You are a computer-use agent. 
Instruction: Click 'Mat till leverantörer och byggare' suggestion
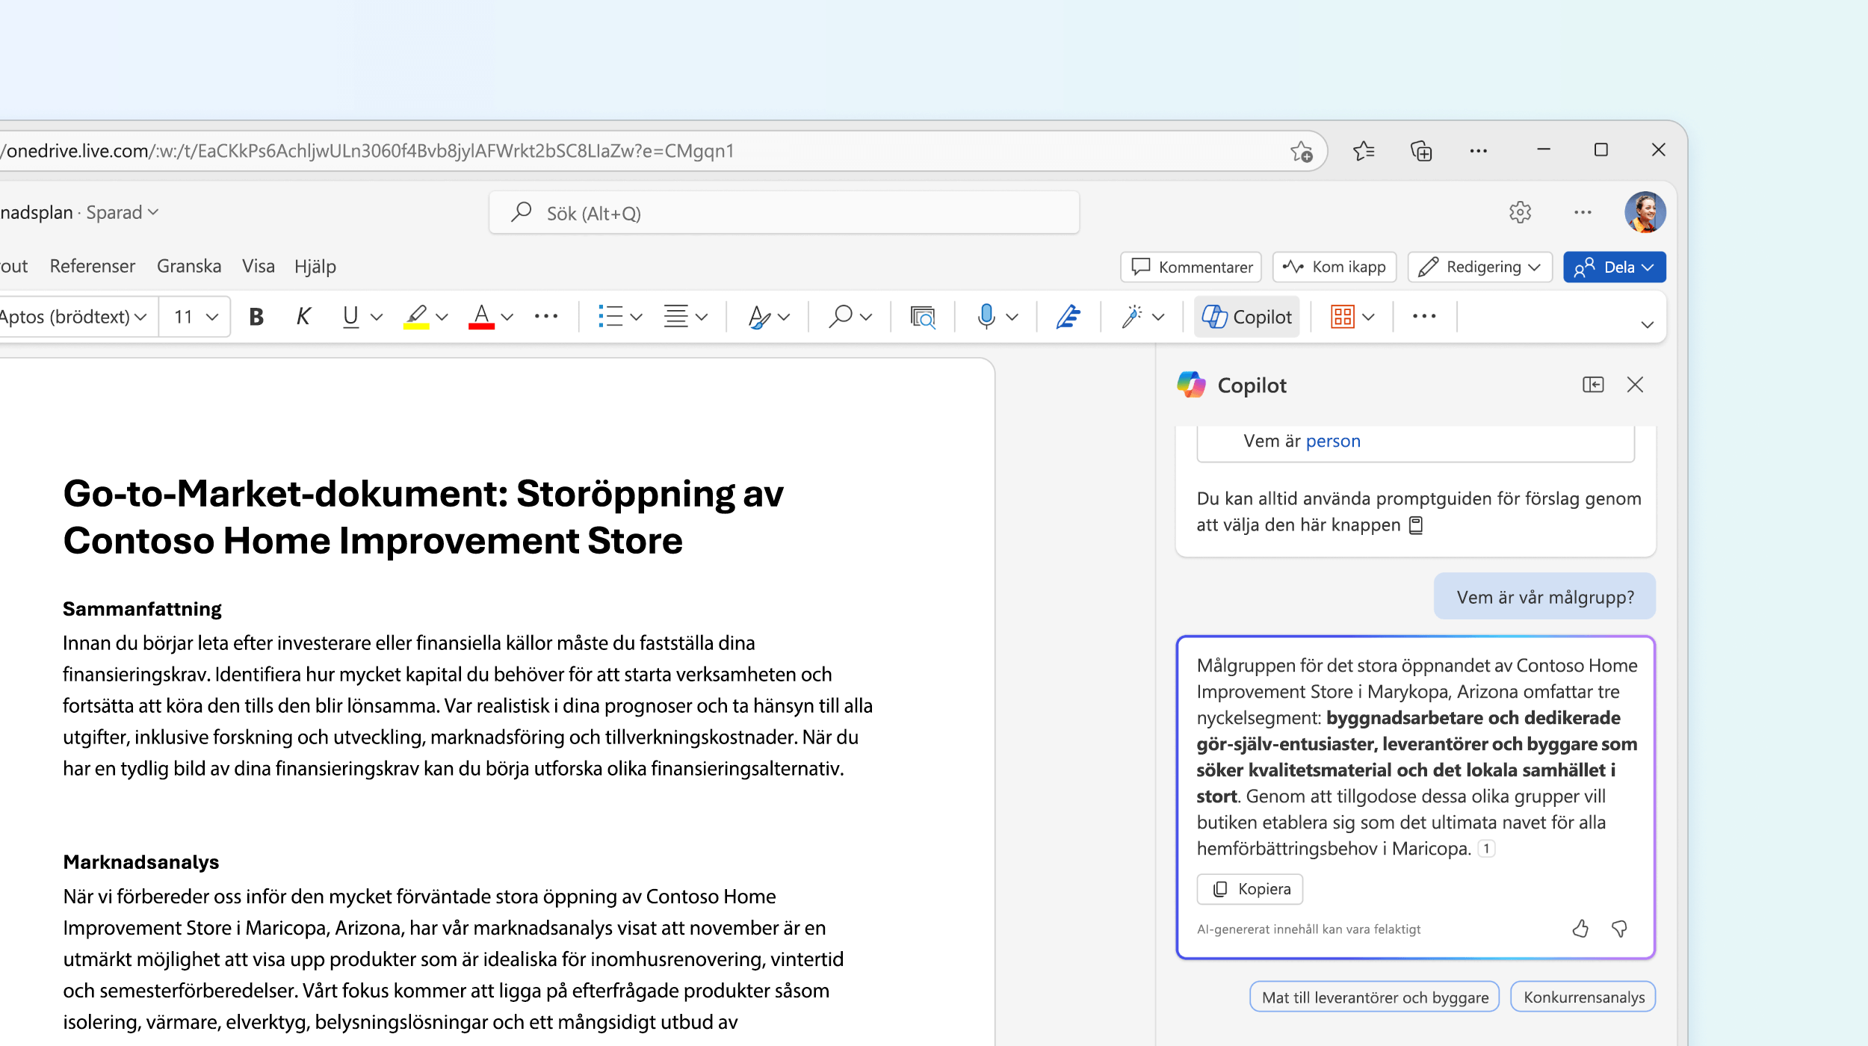1375,997
